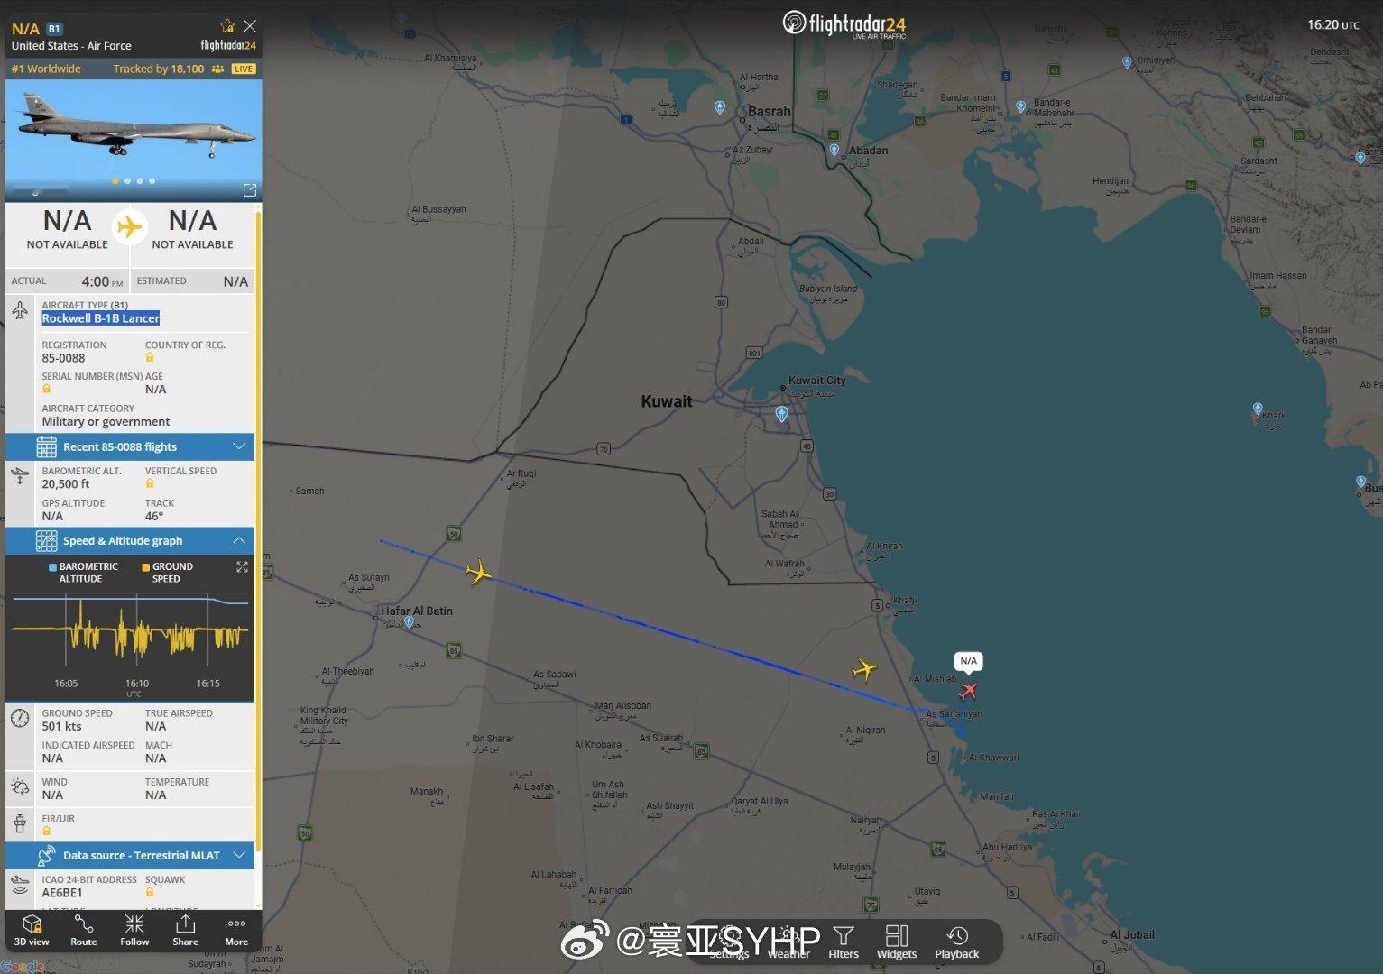Follow the selected aircraft
This screenshot has height=974, width=1383.
pyautogui.click(x=134, y=931)
